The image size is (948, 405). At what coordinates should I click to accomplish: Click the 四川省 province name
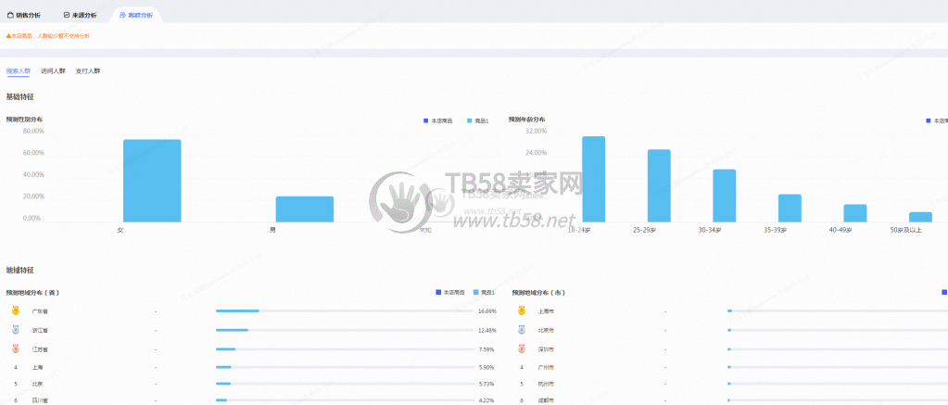[x=40, y=399]
